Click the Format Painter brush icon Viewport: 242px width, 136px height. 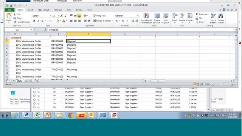[15, 22]
